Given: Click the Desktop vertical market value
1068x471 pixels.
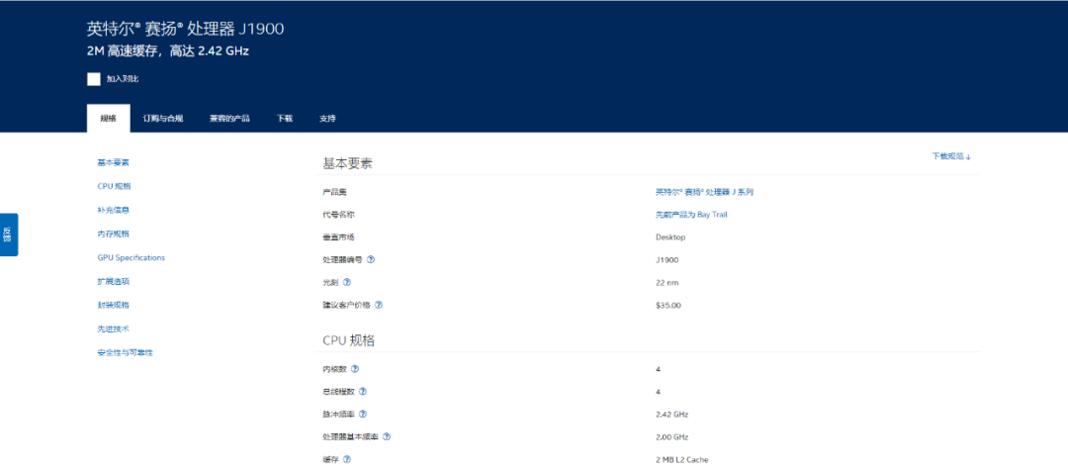Looking at the screenshot, I should click(x=670, y=237).
